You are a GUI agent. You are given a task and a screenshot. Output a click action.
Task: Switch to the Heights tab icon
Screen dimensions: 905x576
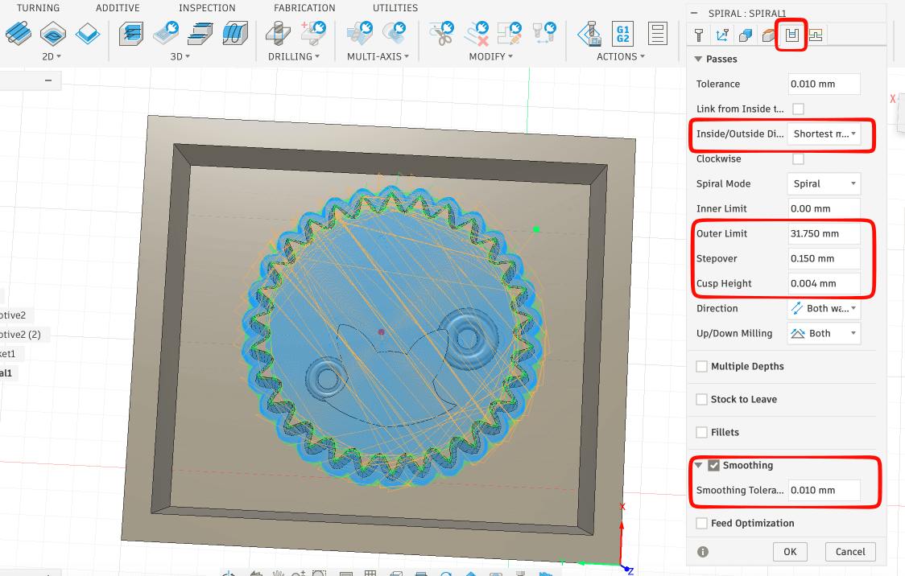[x=768, y=35]
